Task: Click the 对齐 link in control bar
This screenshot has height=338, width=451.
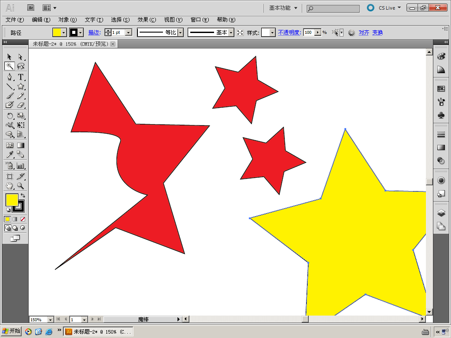Action: coord(364,33)
